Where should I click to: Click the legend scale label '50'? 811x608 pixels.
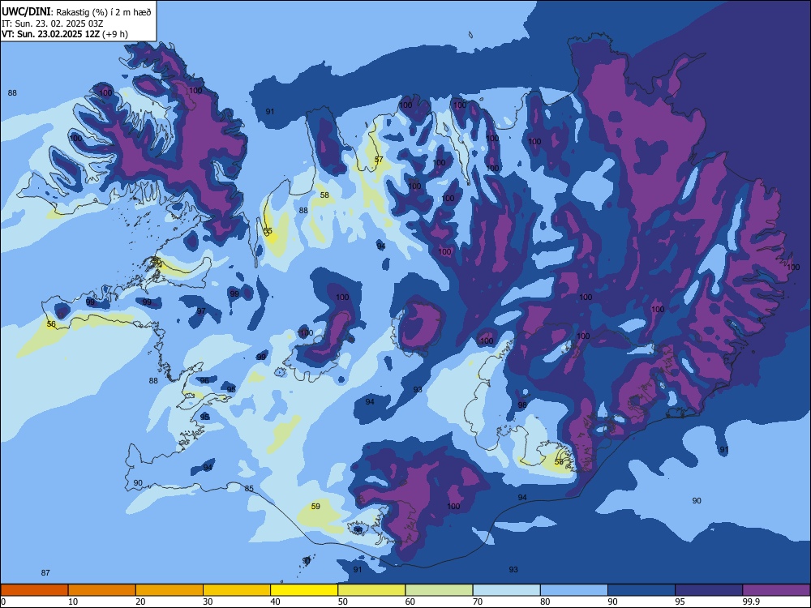pyautogui.click(x=343, y=602)
